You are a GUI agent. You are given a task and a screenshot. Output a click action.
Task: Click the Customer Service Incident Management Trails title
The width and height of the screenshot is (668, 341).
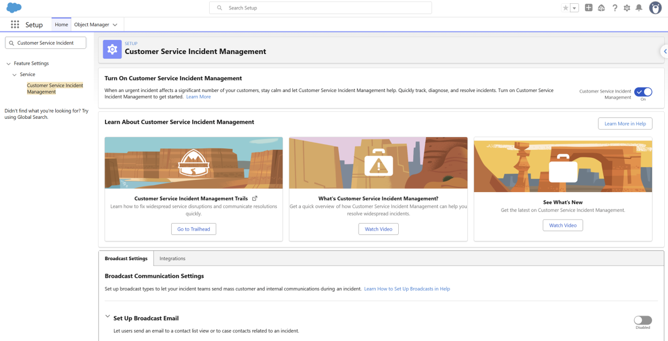(191, 199)
